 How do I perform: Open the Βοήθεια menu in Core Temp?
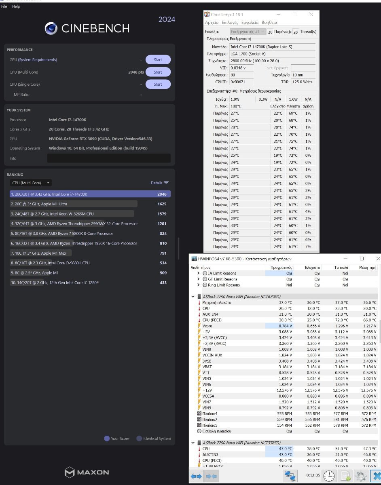[269, 23]
